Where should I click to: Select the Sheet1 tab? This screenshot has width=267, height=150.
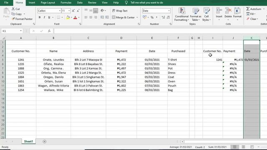(x=28, y=141)
